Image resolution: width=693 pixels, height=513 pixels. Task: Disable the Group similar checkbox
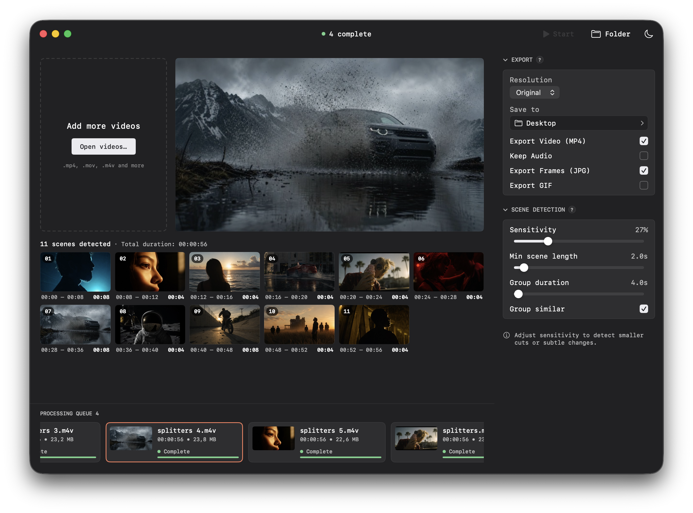[644, 309]
